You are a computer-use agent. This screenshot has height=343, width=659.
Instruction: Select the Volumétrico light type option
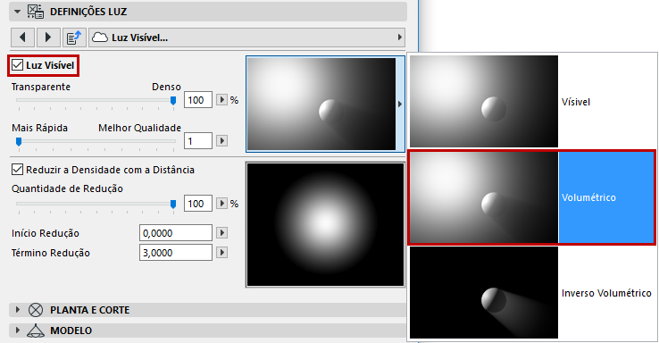coord(531,197)
